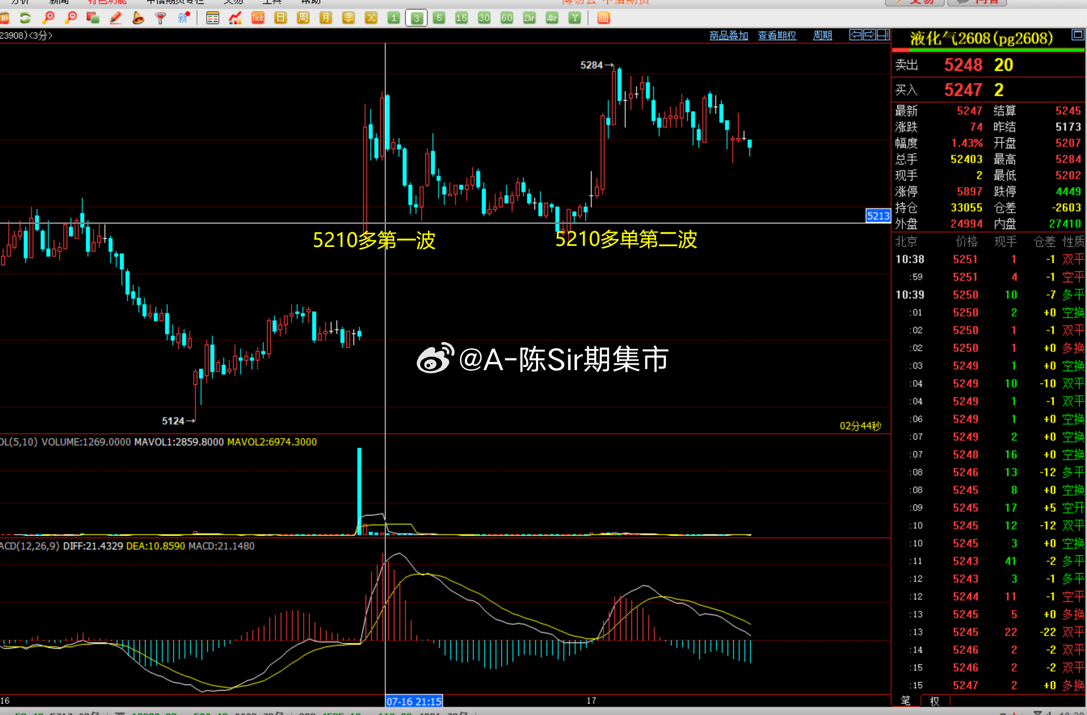This screenshot has height=715, width=1087.
Task: Open 查看期权 options link
Action: point(777,36)
